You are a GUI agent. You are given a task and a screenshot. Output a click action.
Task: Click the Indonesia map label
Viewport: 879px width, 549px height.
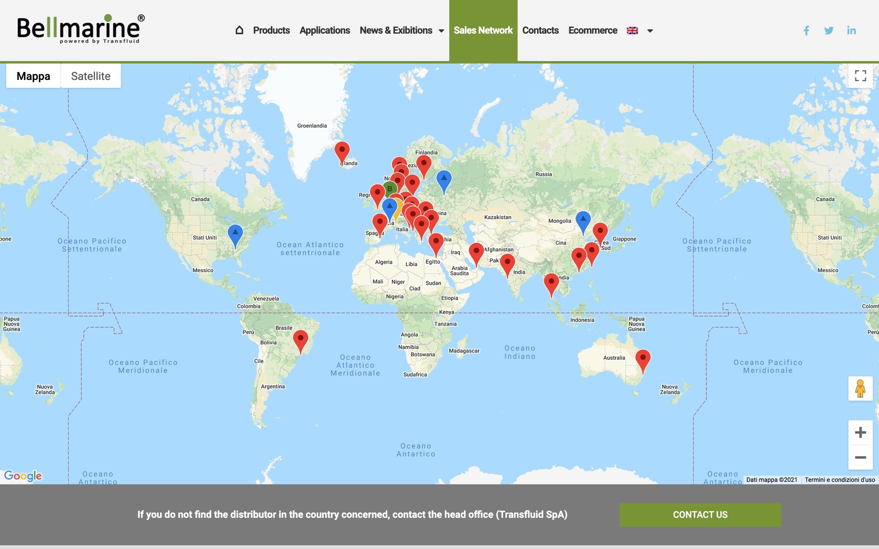click(582, 320)
